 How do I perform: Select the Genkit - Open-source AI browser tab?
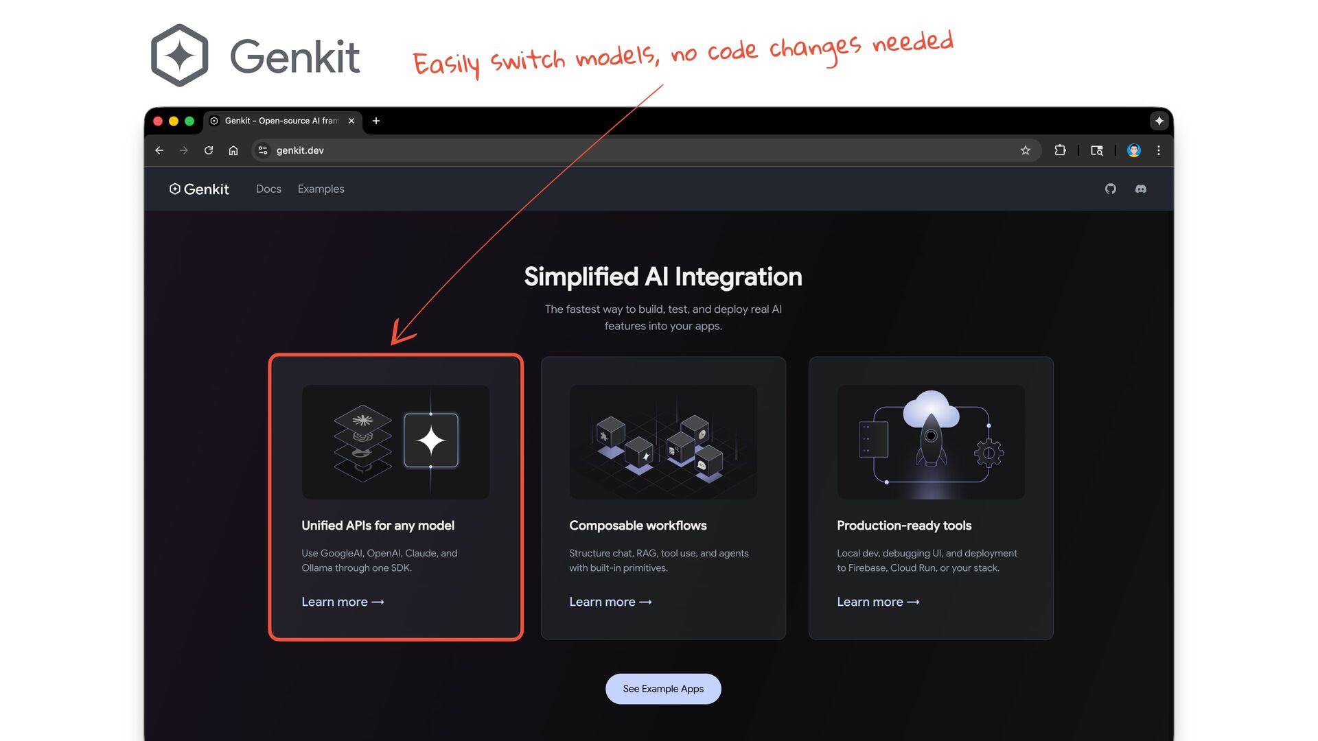(x=283, y=121)
